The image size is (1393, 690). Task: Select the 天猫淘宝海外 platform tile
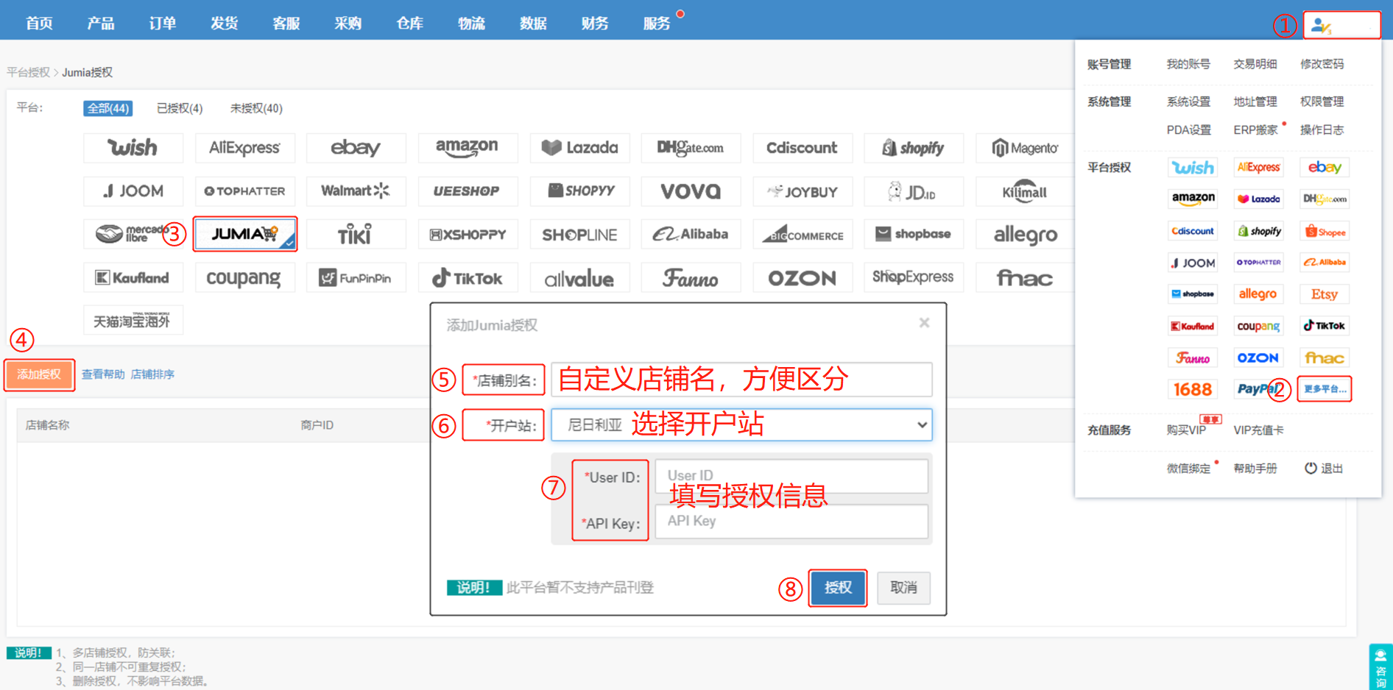pos(133,321)
